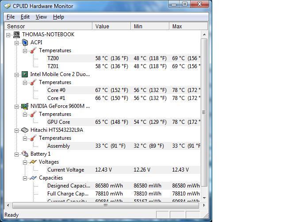Open the Help menu
The height and width of the screenshot is (222, 283).
click(x=58, y=17)
